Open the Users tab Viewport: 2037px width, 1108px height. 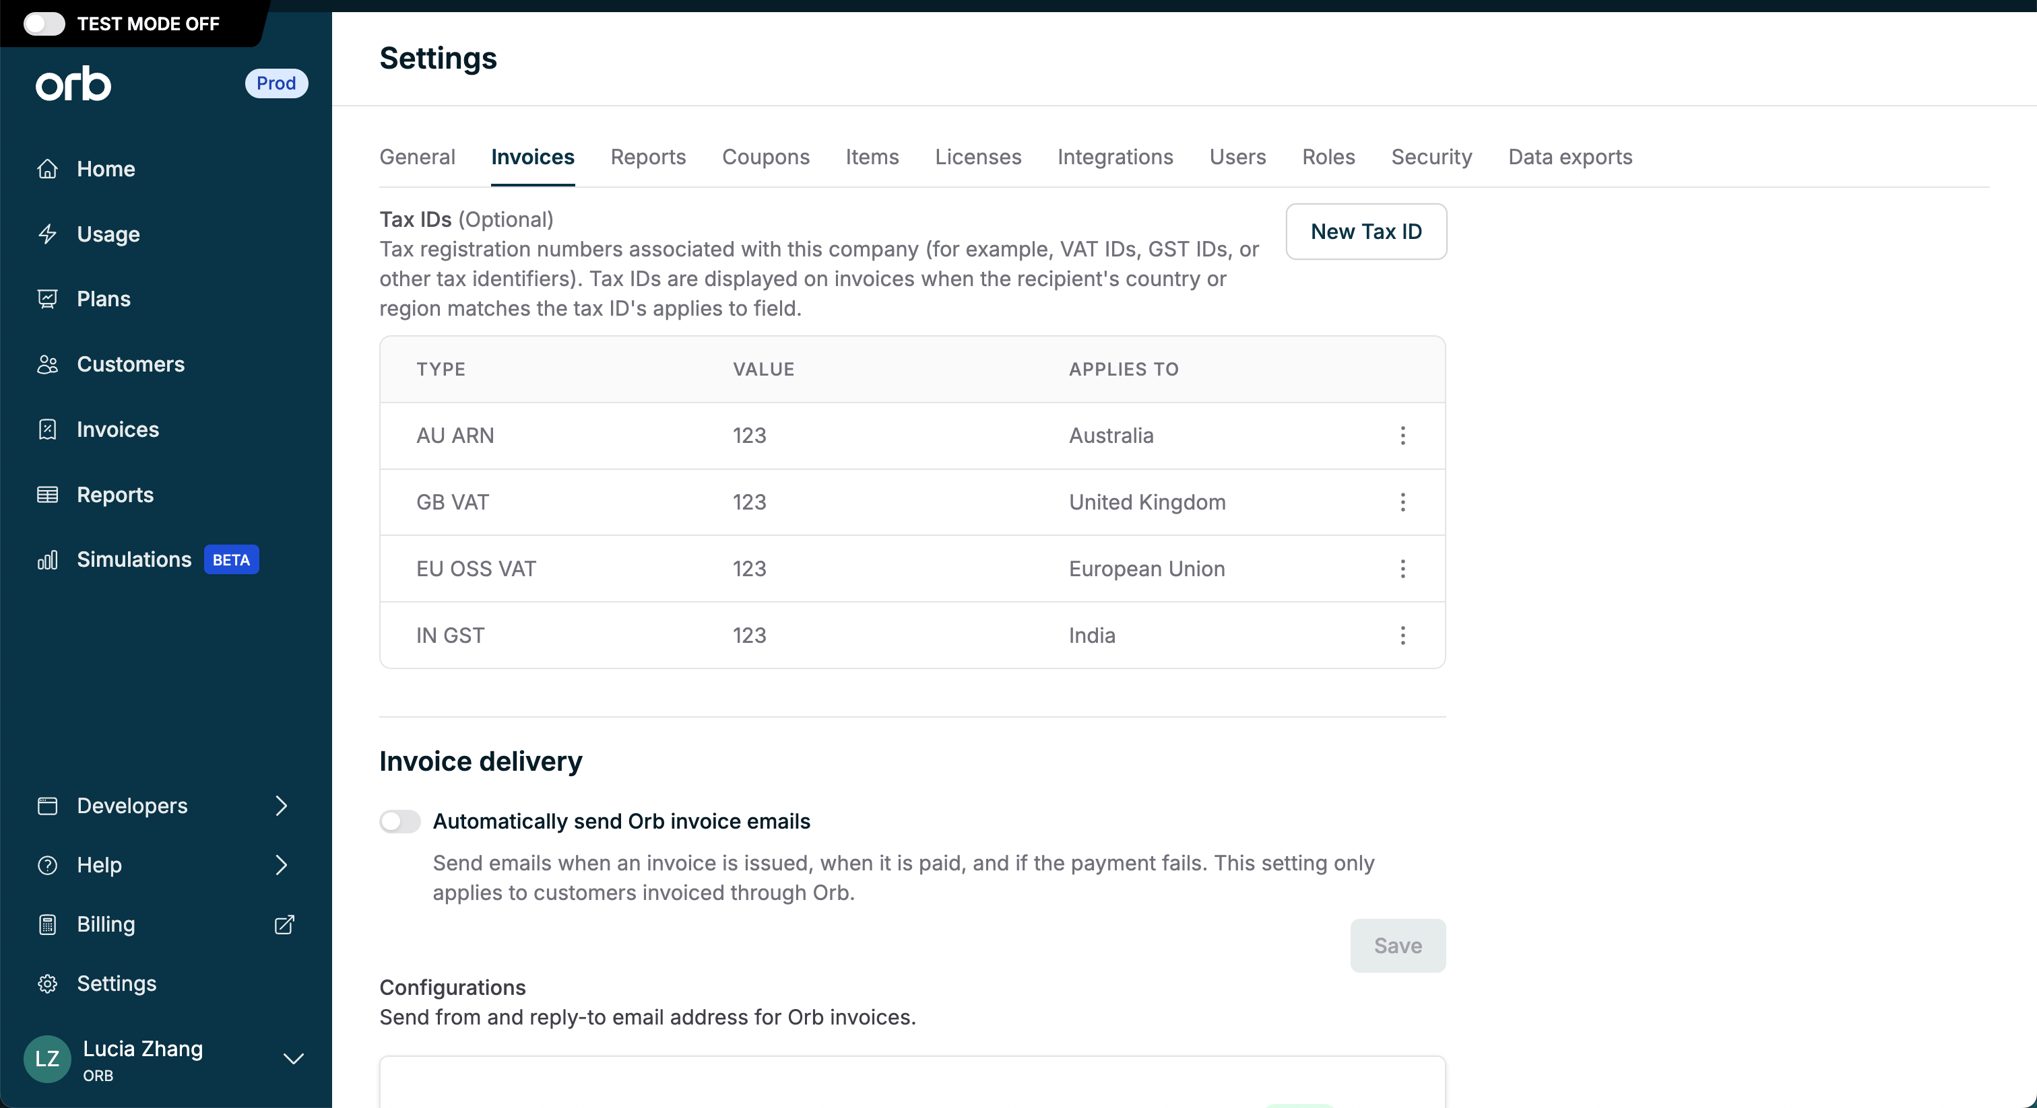1237,156
